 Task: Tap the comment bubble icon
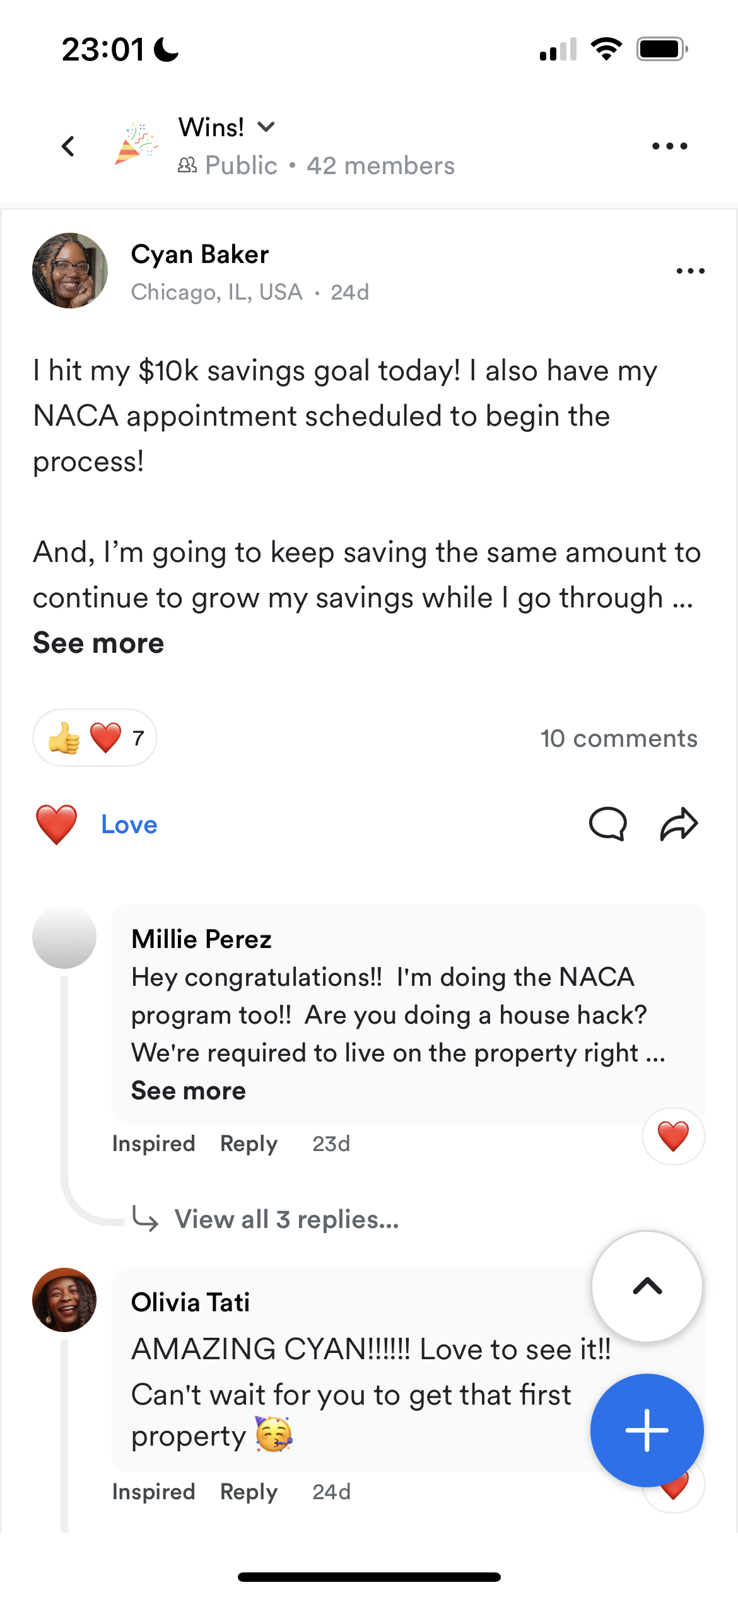pyautogui.click(x=608, y=824)
